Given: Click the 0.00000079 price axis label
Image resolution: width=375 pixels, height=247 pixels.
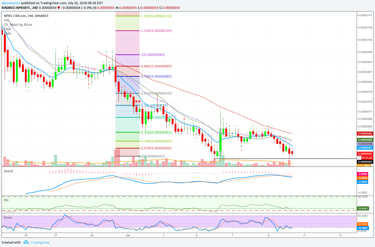Looking at the screenshot, I should (x=365, y=92).
